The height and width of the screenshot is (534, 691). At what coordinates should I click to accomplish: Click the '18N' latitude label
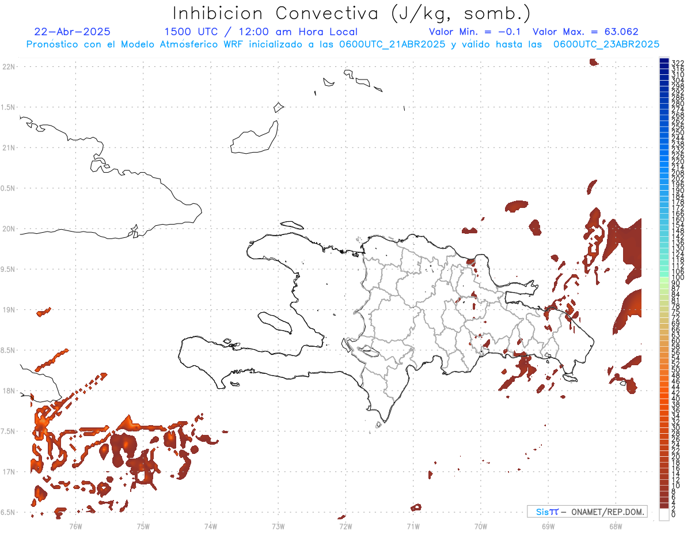(8, 391)
